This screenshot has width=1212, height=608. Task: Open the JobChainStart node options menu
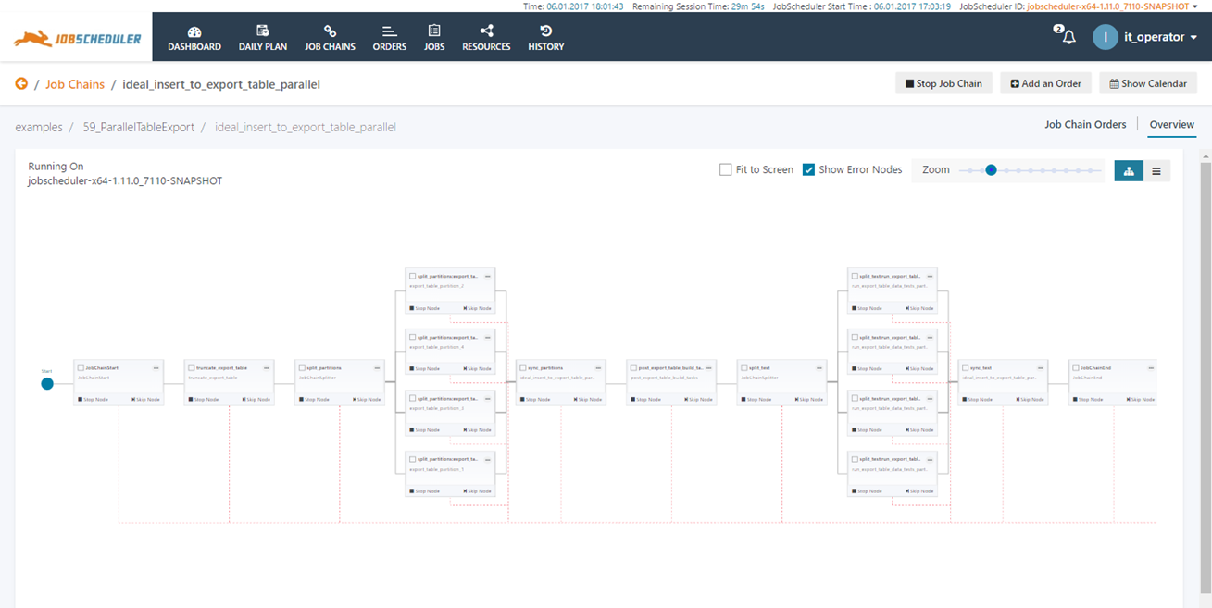click(156, 367)
